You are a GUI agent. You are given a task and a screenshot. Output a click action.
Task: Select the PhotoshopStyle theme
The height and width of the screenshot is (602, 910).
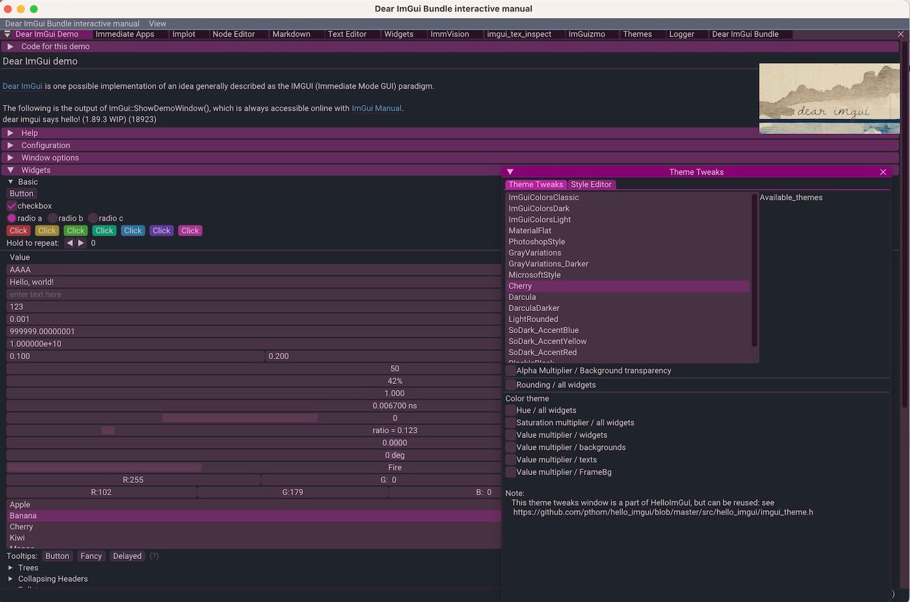[628, 241]
